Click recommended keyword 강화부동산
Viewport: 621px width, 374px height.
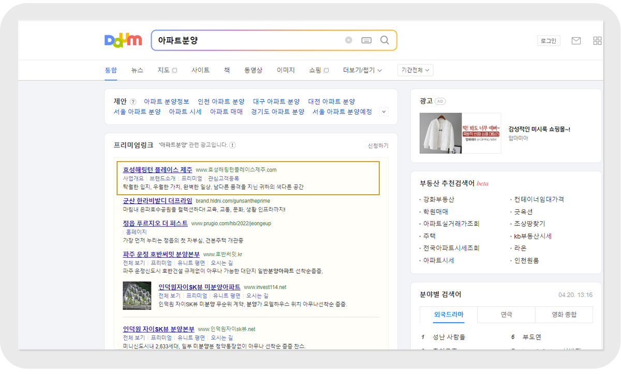coord(438,199)
